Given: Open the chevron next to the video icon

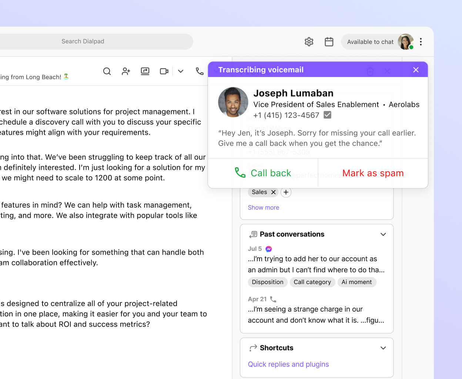Looking at the screenshot, I should point(181,71).
